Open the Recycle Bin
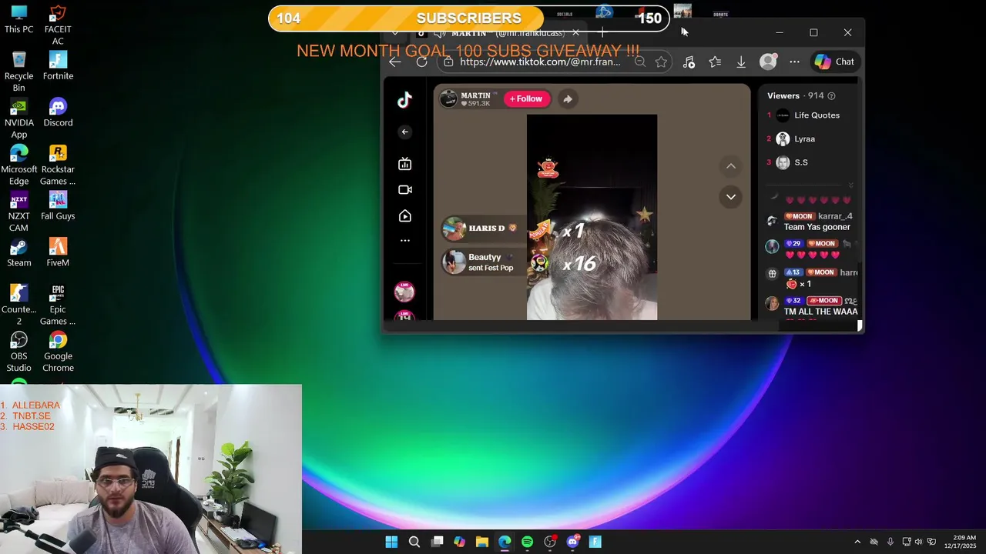This screenshot has width=986, height=554. tap(18, 72)
